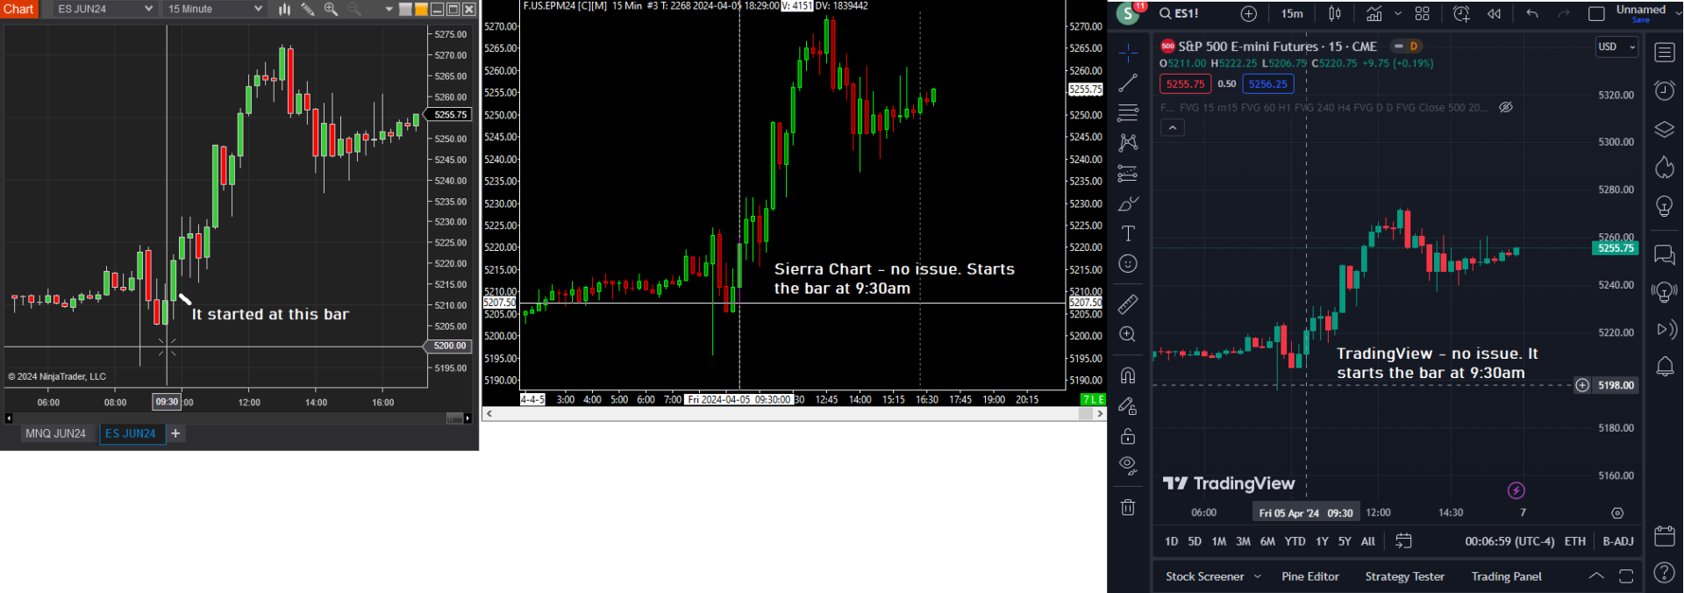
Task: Click the create alert clock-plus icon
Action: point(1461,13)
